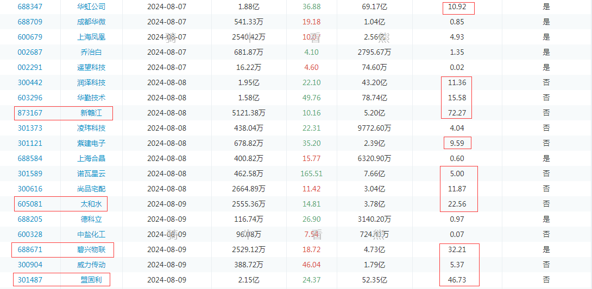Select the 上海合晶 stock link
Screen dimensions: 592x289
pyautogui.click(x=91, y=158)
